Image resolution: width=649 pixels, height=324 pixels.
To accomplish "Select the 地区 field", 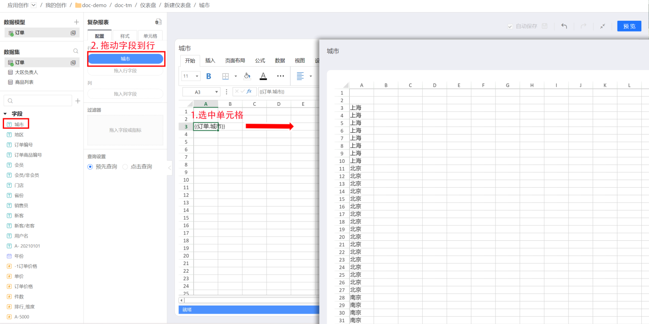I will (x=19, y=135).
